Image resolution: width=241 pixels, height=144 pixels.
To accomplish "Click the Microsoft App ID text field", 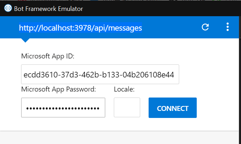I will tap(100, 74).
